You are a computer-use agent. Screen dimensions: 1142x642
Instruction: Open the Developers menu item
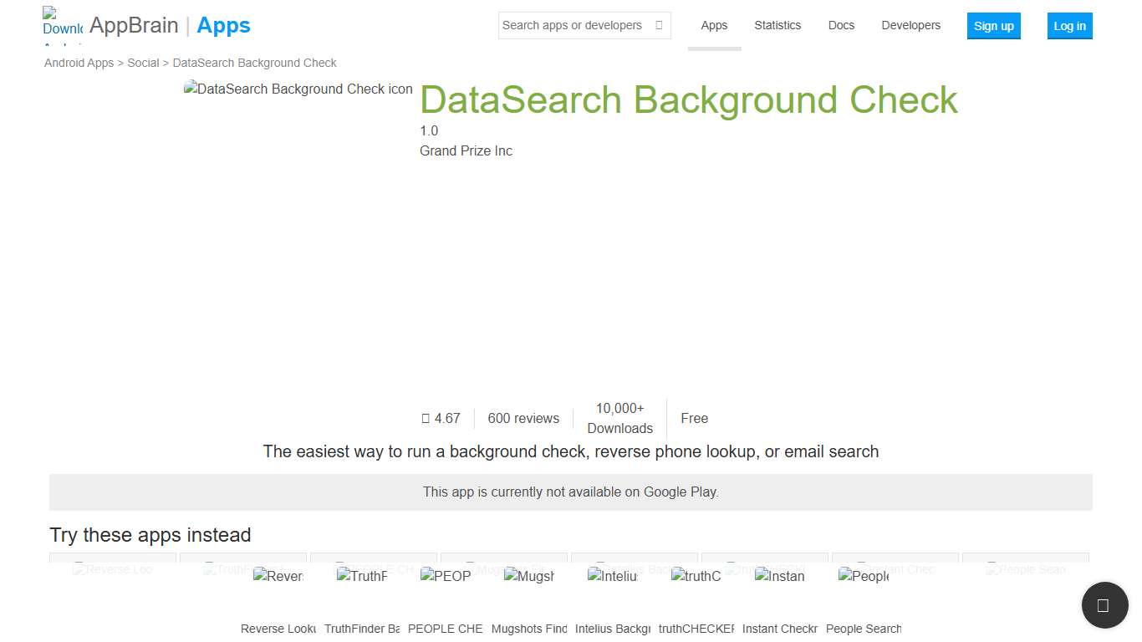click(910, 25)
